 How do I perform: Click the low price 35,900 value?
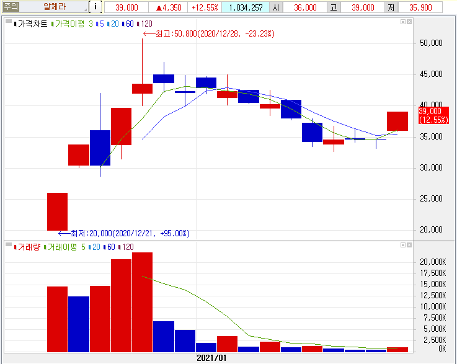(420, 7)
